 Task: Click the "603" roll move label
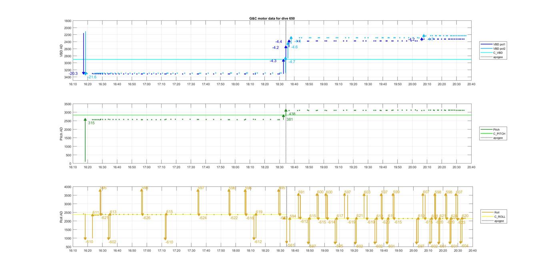point(367,192)
